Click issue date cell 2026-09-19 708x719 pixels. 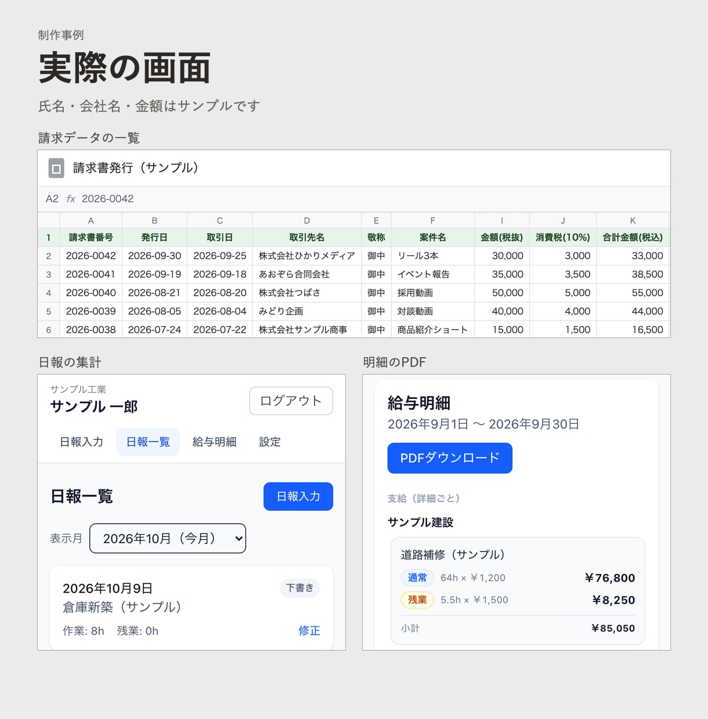[155, 274]
